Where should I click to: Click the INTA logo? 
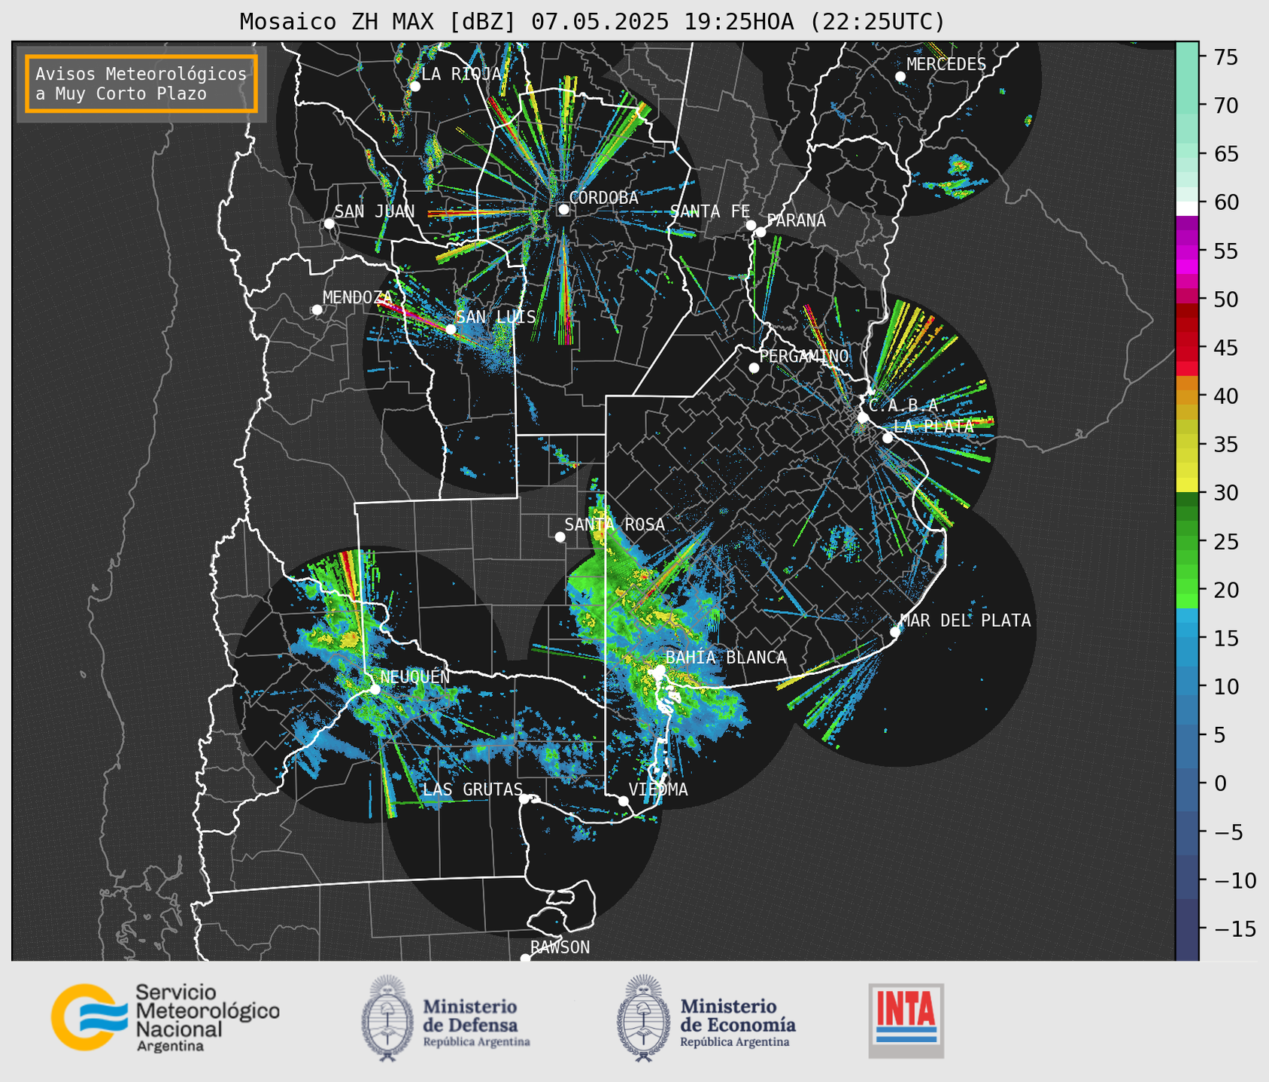pos(906,1020)
